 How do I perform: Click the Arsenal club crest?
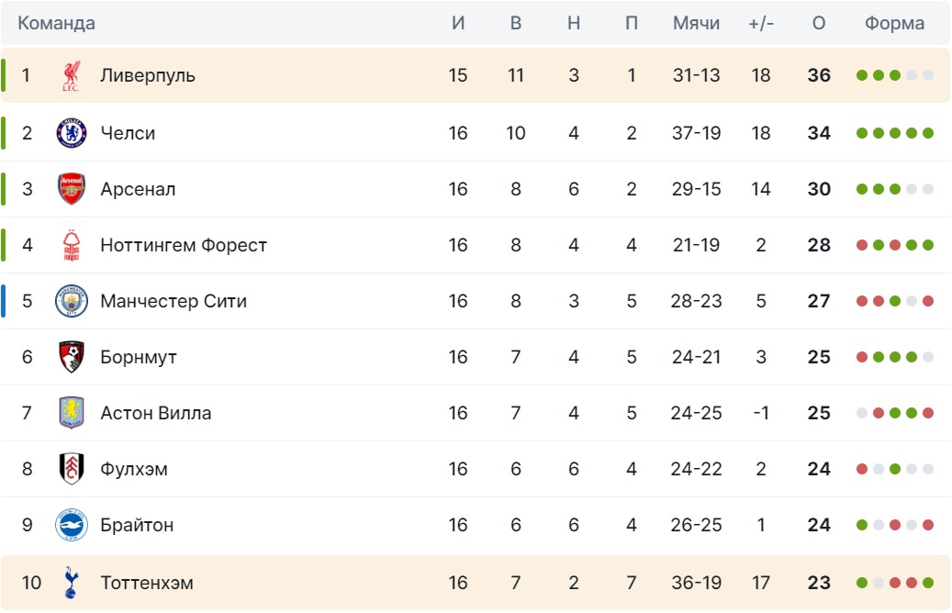click(72, 189)
